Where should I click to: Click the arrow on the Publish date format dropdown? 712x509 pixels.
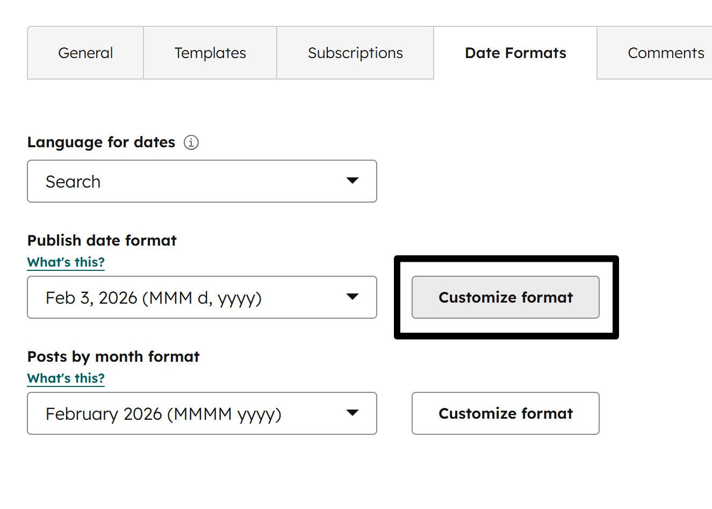pos(353,297)
